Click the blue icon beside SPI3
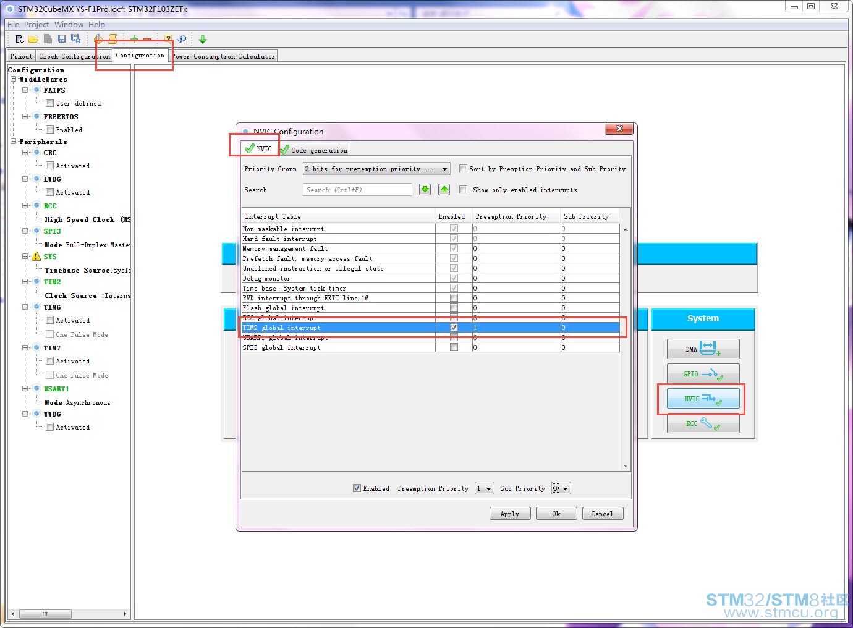Screen dimensions: 853x628 pyautogui.click(x=36, y=231)
